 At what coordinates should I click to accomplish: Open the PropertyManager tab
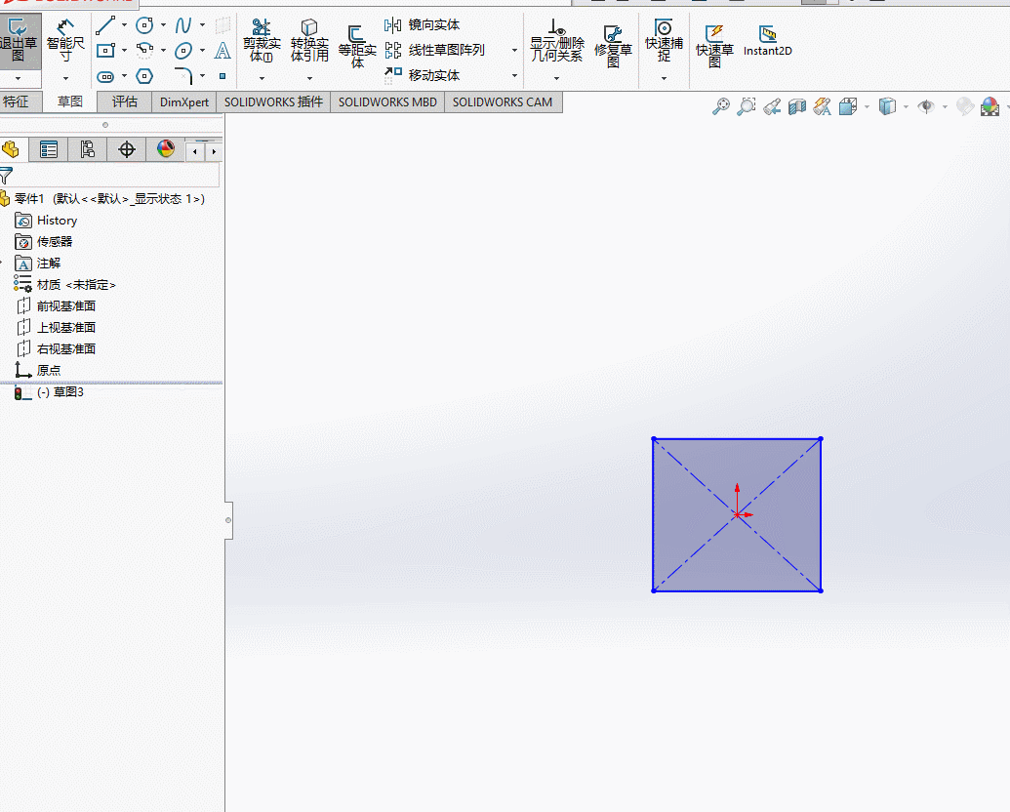49,149
